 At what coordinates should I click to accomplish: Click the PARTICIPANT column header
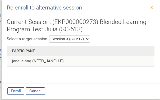[x=23, y=51]
